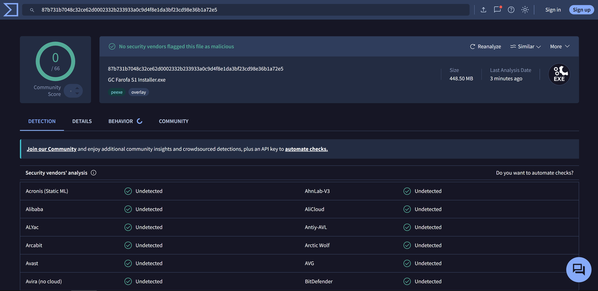This screenshot has height=291, width=598.
Task: Open the upload file icon
Action: (x=484, y=10)
